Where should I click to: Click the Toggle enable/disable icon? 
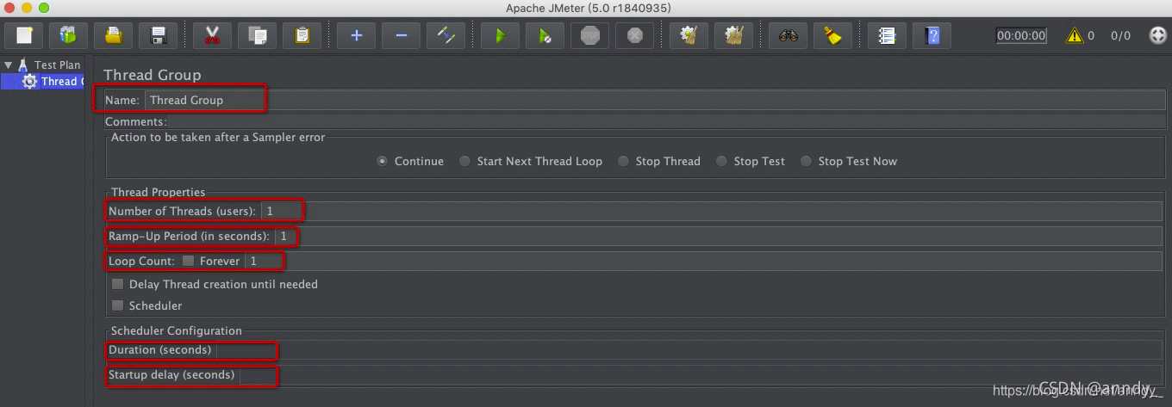pyautogui.click(x=446, y=36)
